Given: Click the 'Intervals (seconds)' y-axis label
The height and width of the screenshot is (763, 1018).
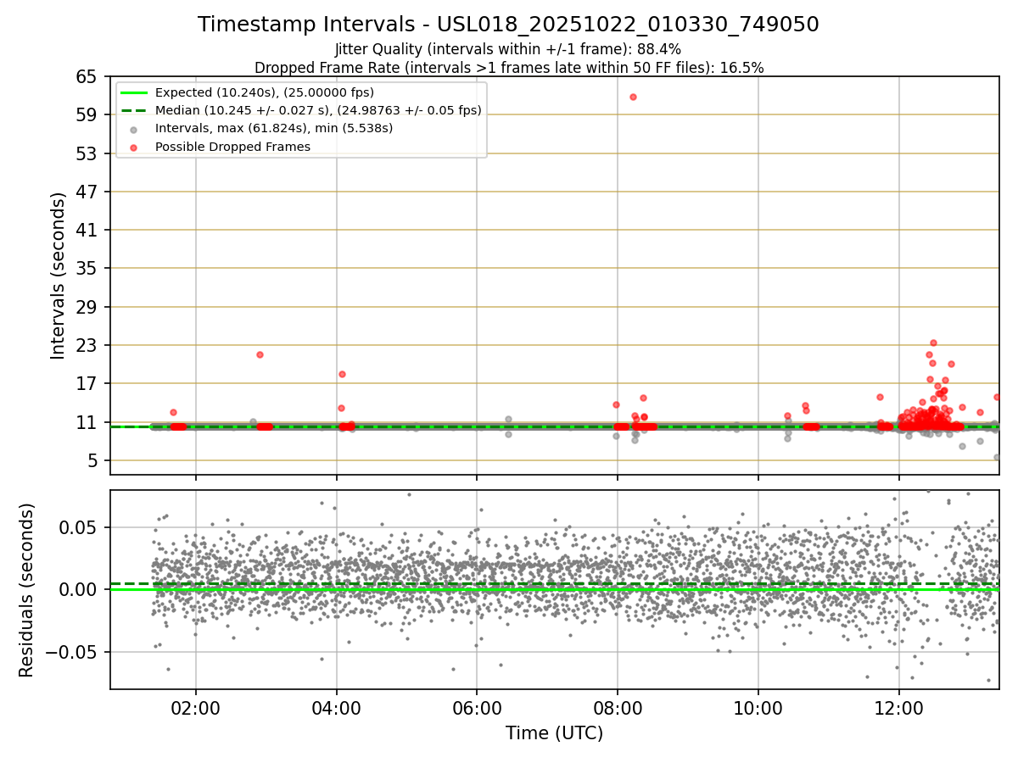Looking at the screenshot, I should click(x=58, y=276).
